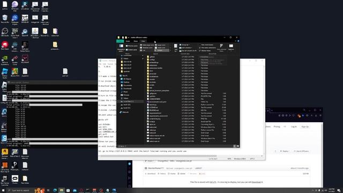This screenshot has width=343, height=193.
Task: Open Use in Diffusers button in browser
Action: coord(301,151)
